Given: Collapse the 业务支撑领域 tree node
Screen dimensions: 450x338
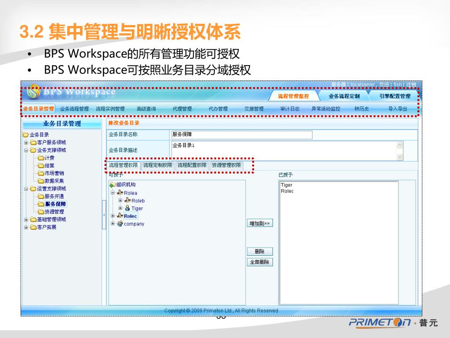Looking at the screenshot, I should [x=26, y=151].
